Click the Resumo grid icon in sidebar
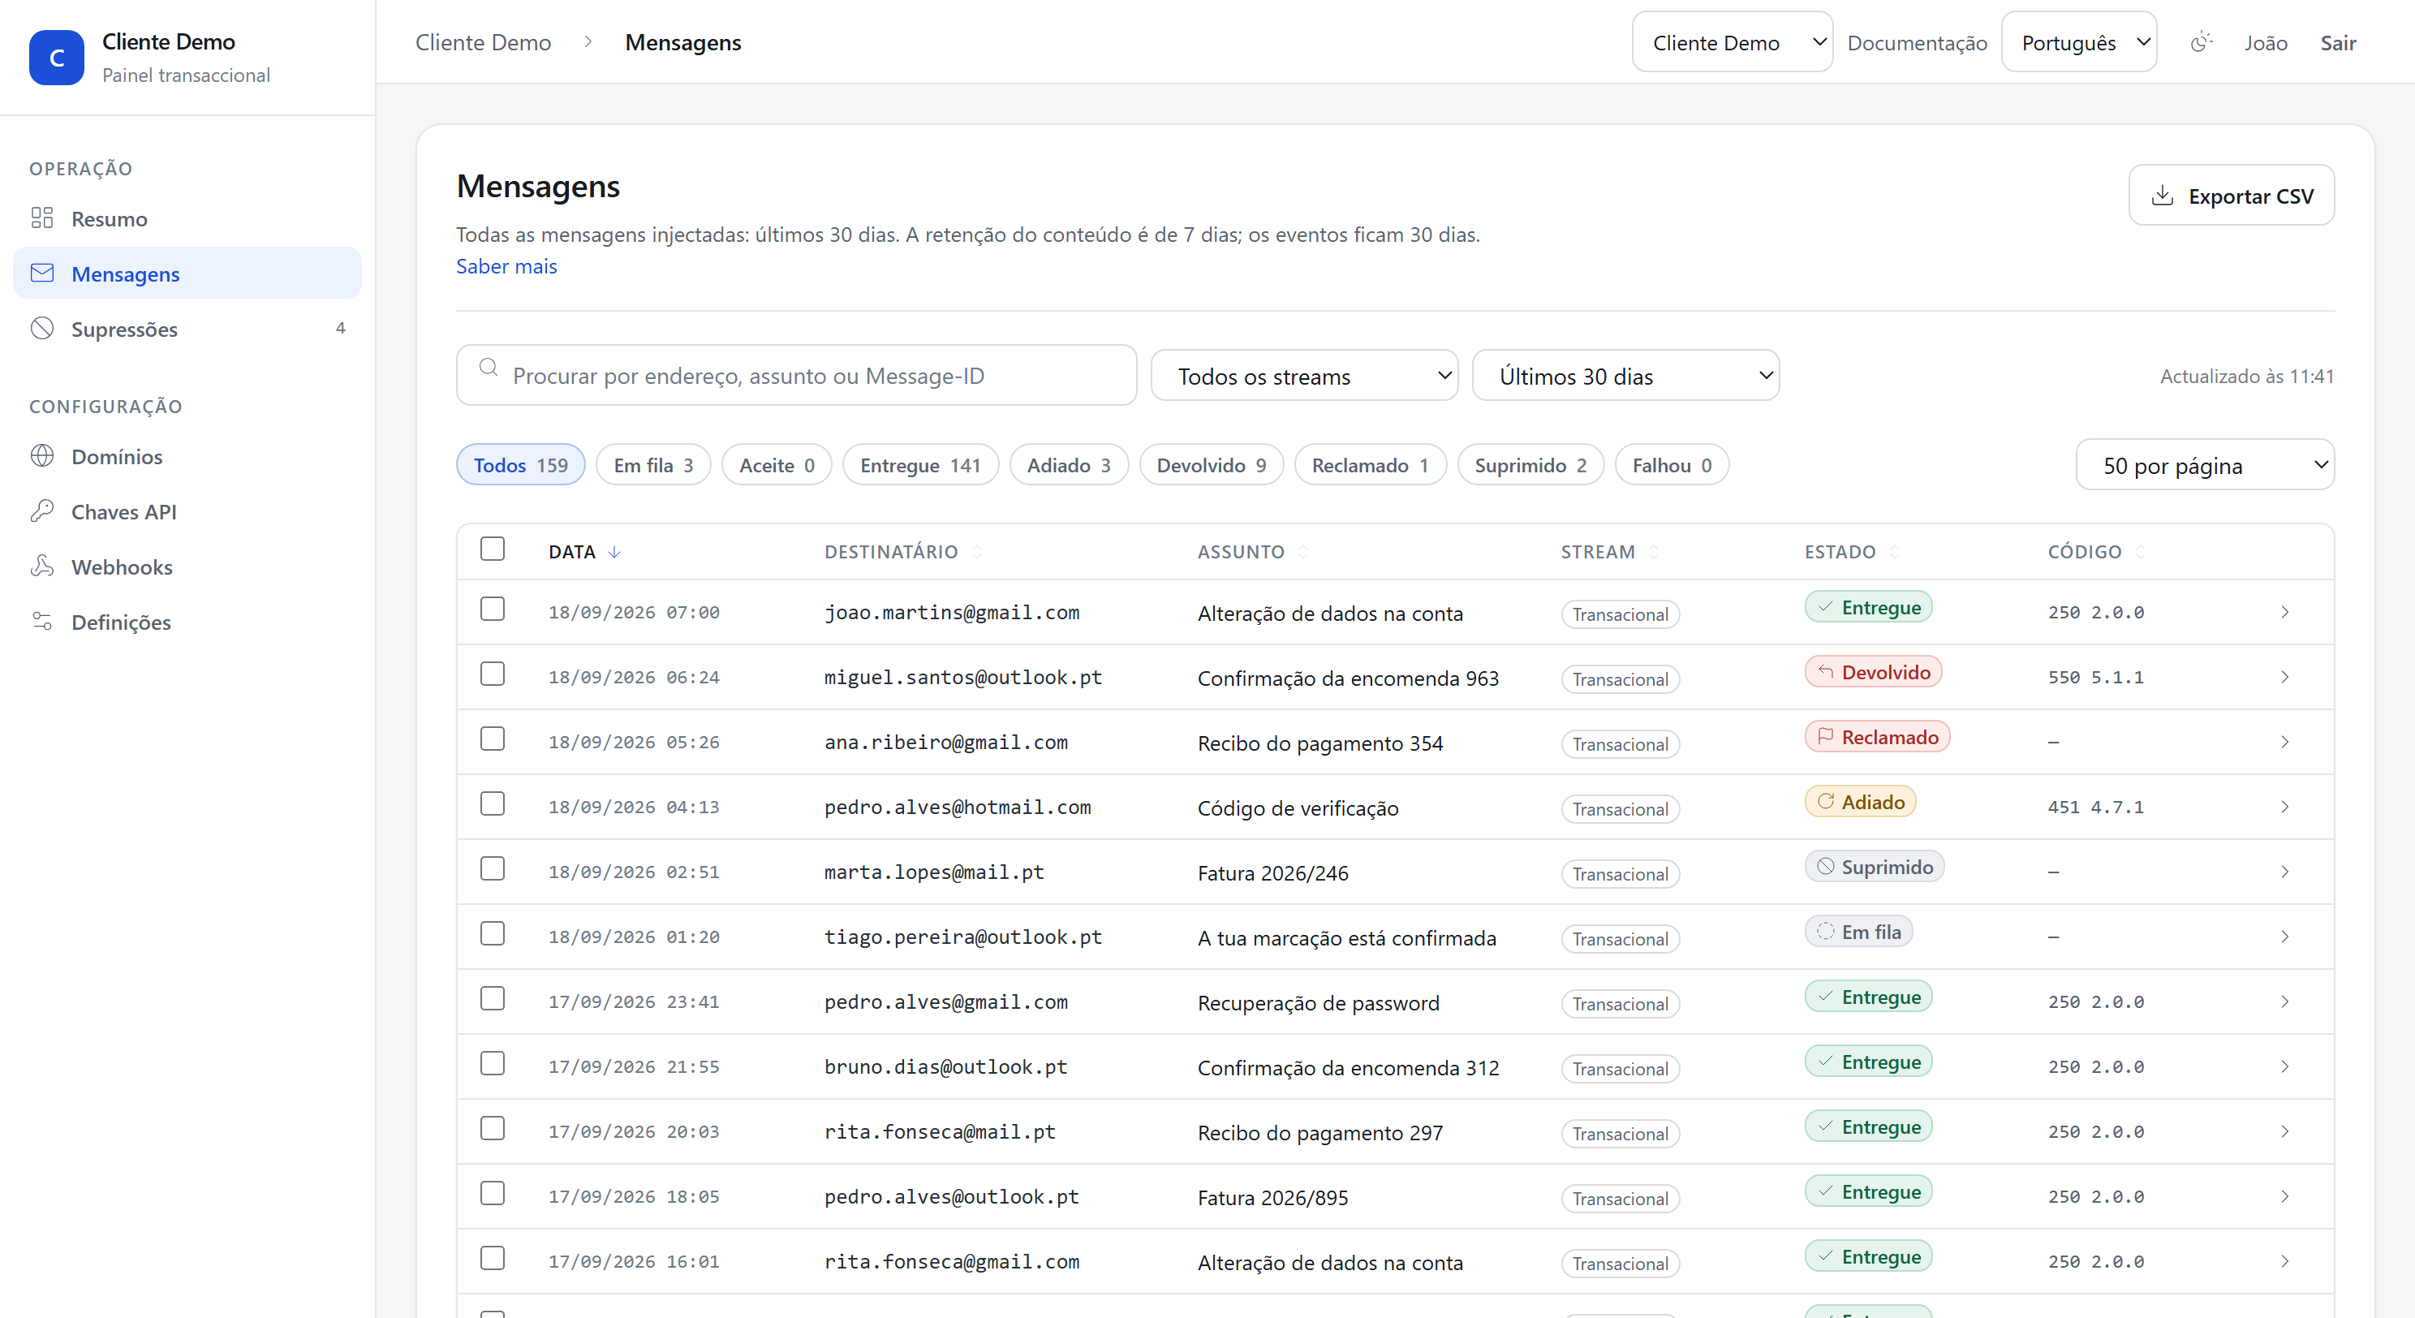2415x1318 pixels. point(42,218)
